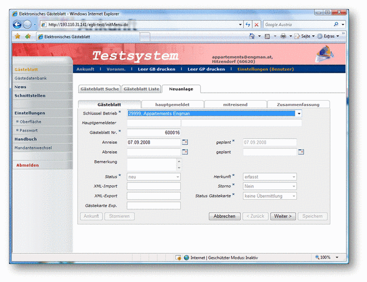The height and width of the screenshot is (282, 367).
Task: Open the Storno dropdown
Action: pyautogui.click(x=294, y=187)
